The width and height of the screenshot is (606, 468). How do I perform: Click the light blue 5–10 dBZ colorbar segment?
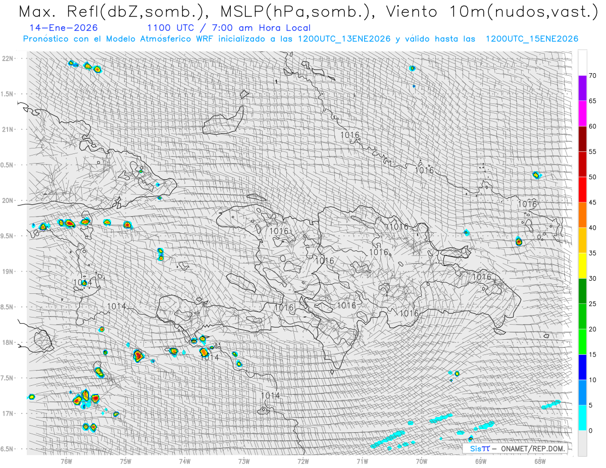coord(582,393)
